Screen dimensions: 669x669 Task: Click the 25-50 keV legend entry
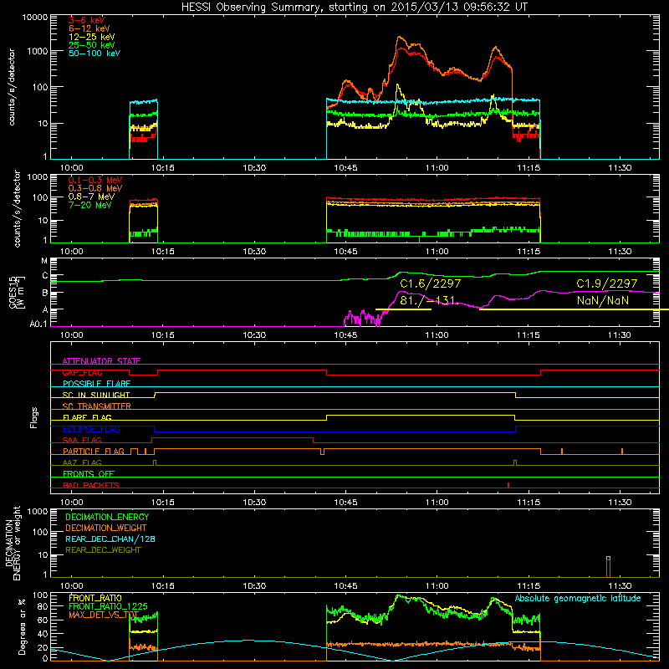coord(92,45)
